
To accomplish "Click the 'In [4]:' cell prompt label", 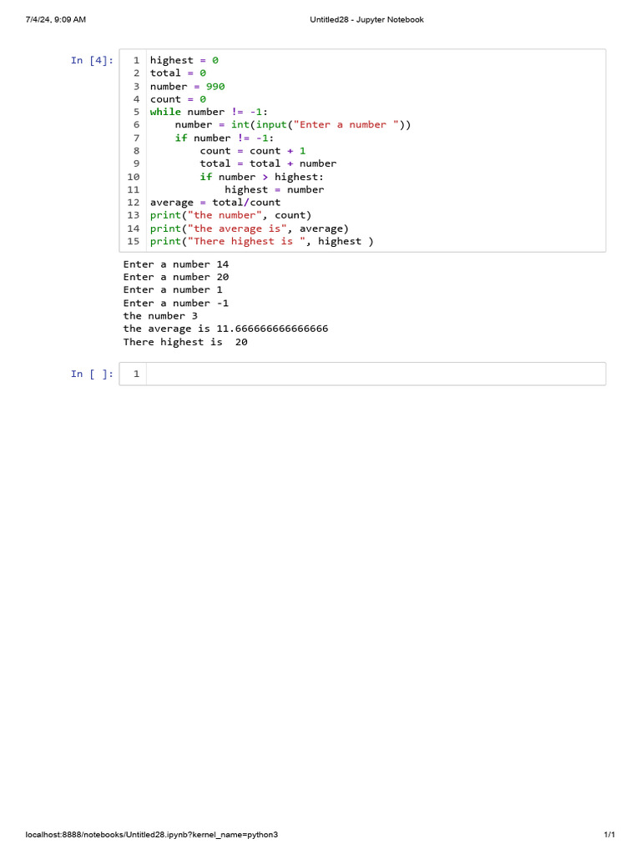I will pyautogui.click(x=92, y=60).
